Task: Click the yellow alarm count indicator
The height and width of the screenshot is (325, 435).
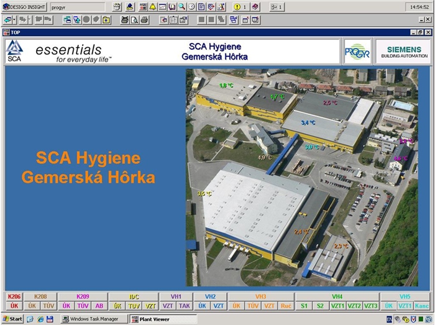Action: [x=240, y=7]
